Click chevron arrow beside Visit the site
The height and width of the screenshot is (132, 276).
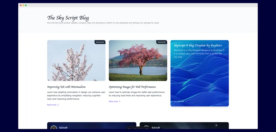point(186,102)
